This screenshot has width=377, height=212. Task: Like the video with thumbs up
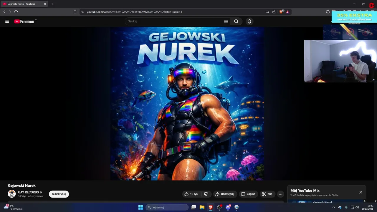[191, 194]
